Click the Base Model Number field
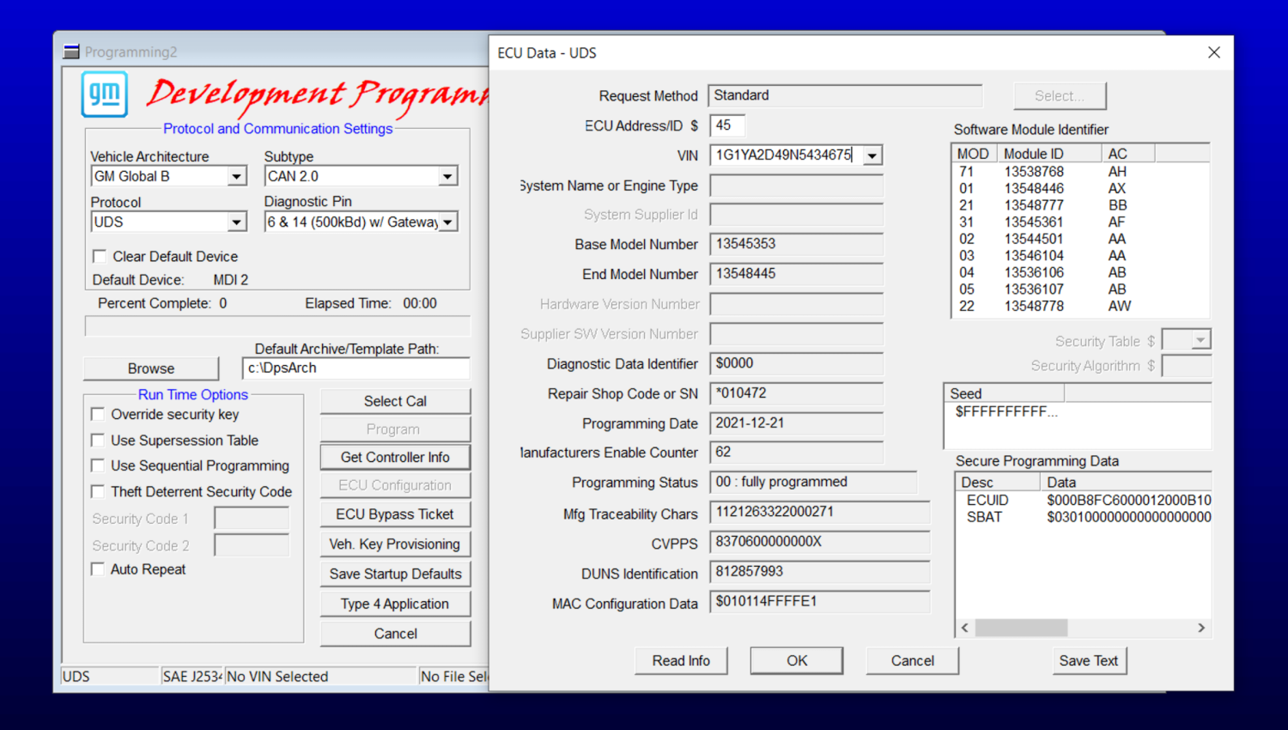 click(x=796, y=244)
